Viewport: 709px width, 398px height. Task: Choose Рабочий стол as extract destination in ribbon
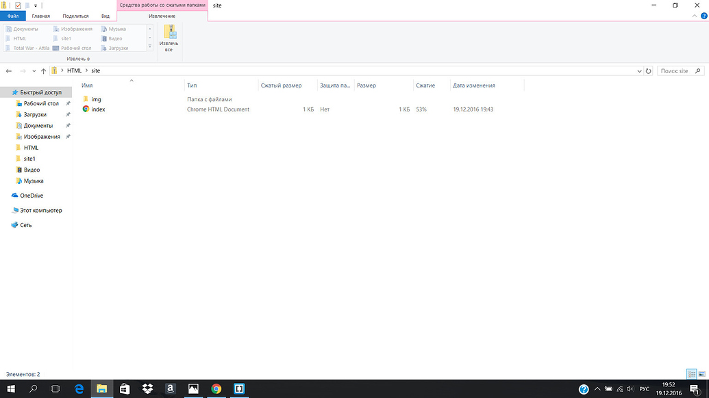[73, 48]
